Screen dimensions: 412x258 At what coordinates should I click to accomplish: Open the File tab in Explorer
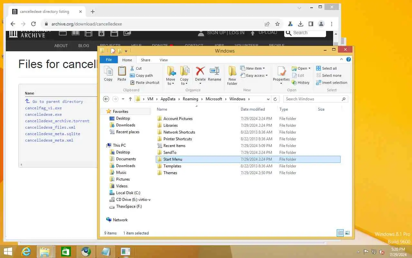pyautogui.click(x=109, y=60)
